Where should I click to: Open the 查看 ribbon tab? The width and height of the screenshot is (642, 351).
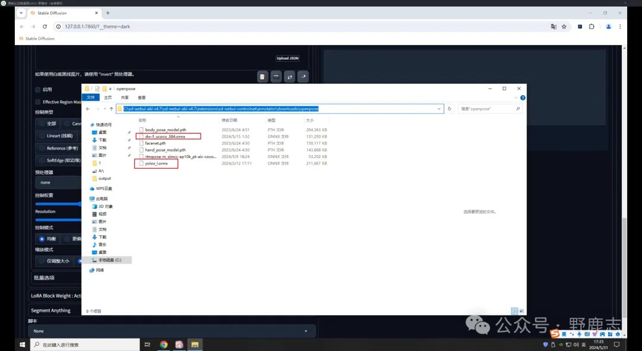click(x=141, y=98)
